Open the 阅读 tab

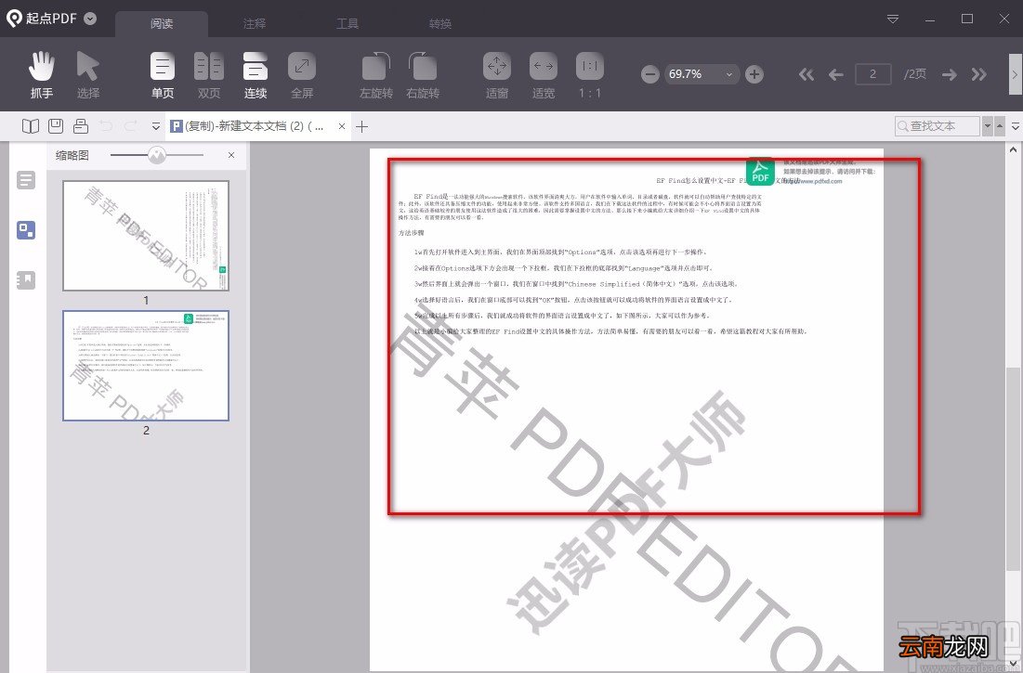(162, 24)
